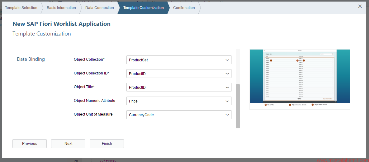
Task: Click the form's vertical scrollbar thumb
Action: coord(238,106)
